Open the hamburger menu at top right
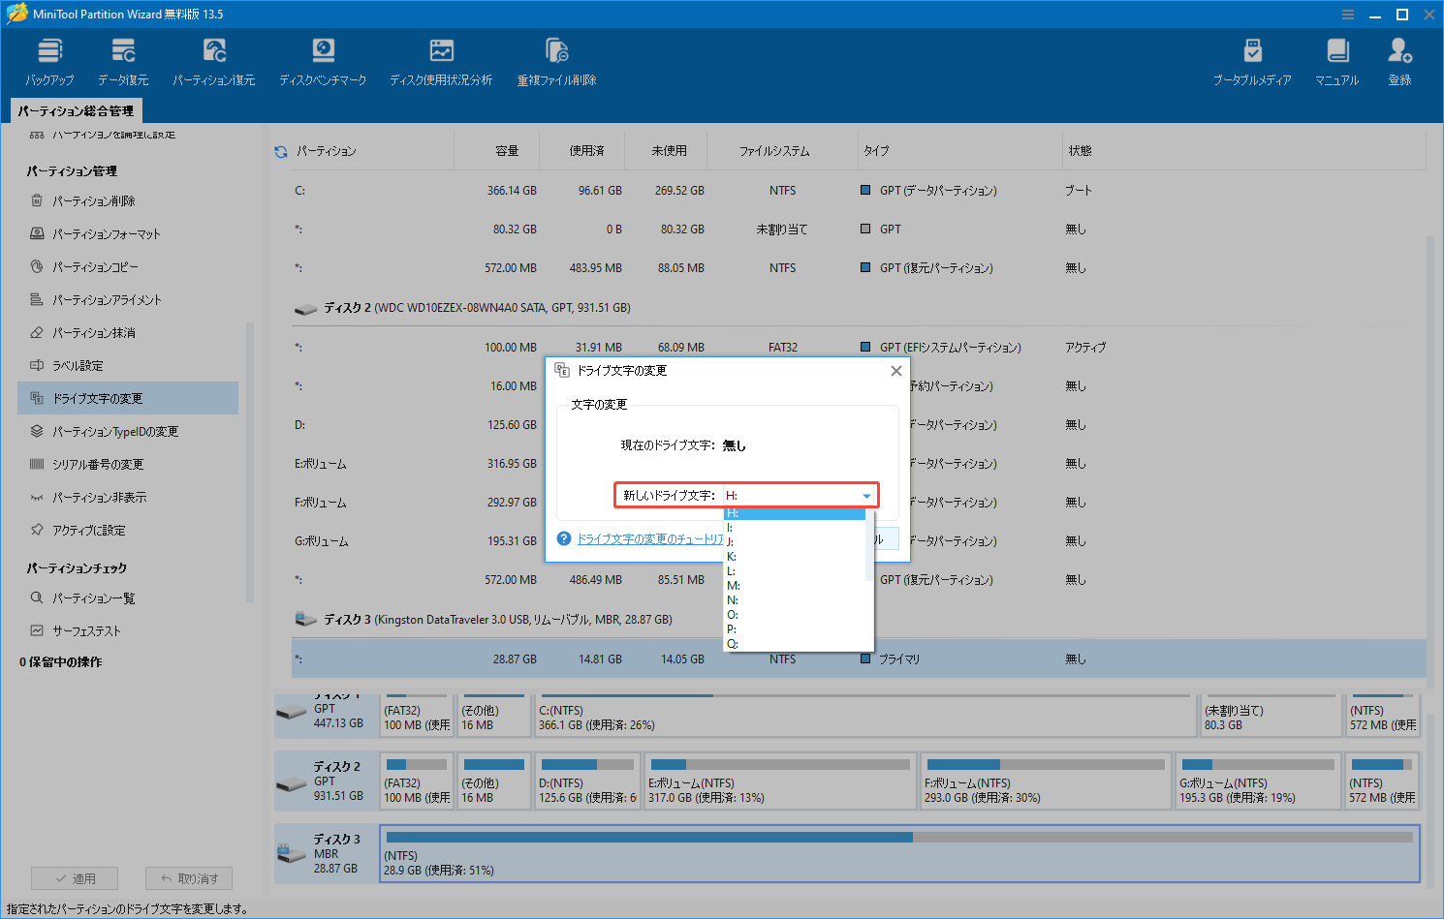1444x919 pixels. coord(1348,14)
